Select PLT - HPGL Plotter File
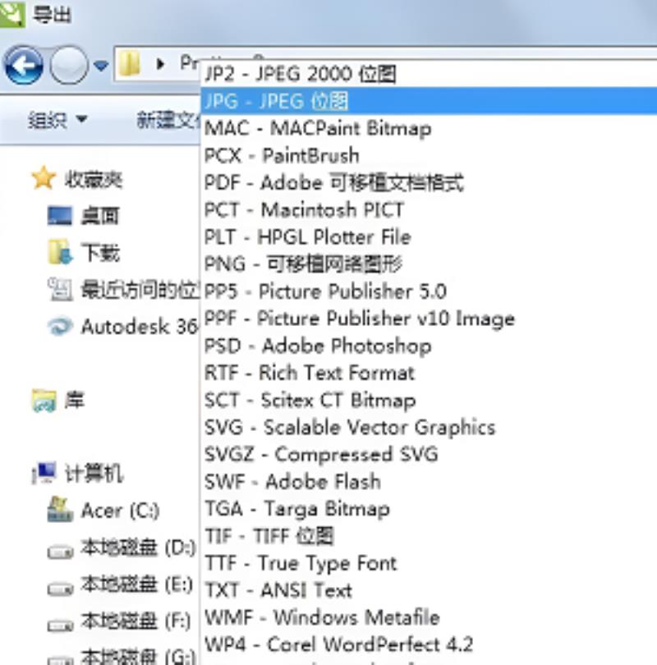This screenshot has width=657, height=665. tap(429, 236)
